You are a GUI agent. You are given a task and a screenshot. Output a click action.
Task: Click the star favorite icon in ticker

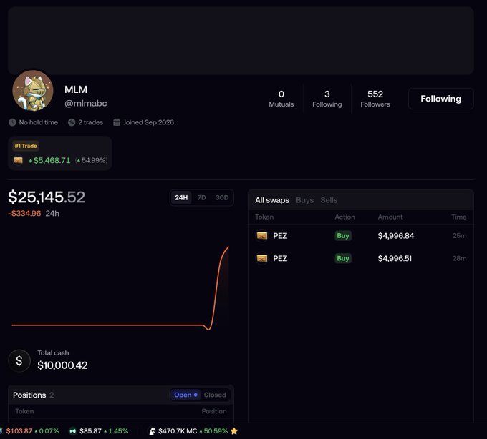pyautogui.click(x=234, y=431)
